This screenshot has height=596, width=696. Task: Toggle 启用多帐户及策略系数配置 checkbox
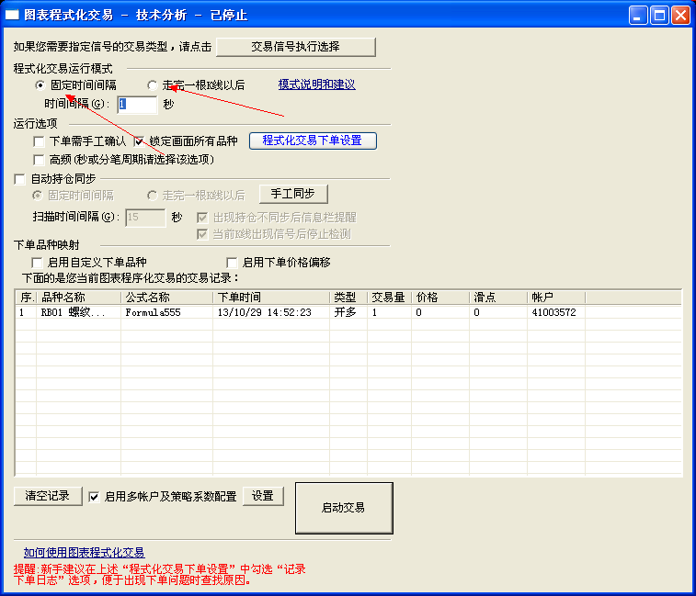click(x=94, y=497)
